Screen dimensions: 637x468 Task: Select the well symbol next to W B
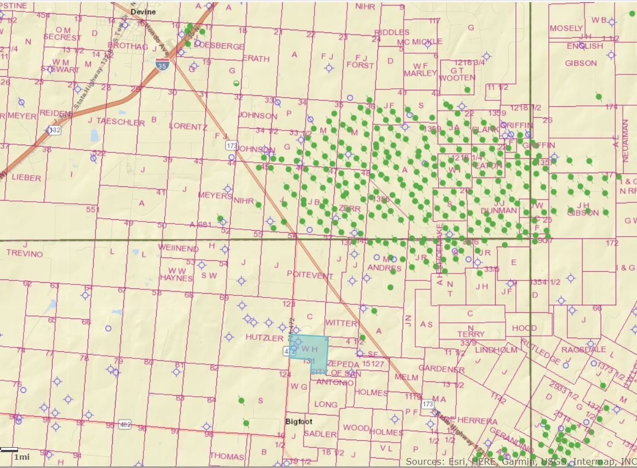(612, 21)
